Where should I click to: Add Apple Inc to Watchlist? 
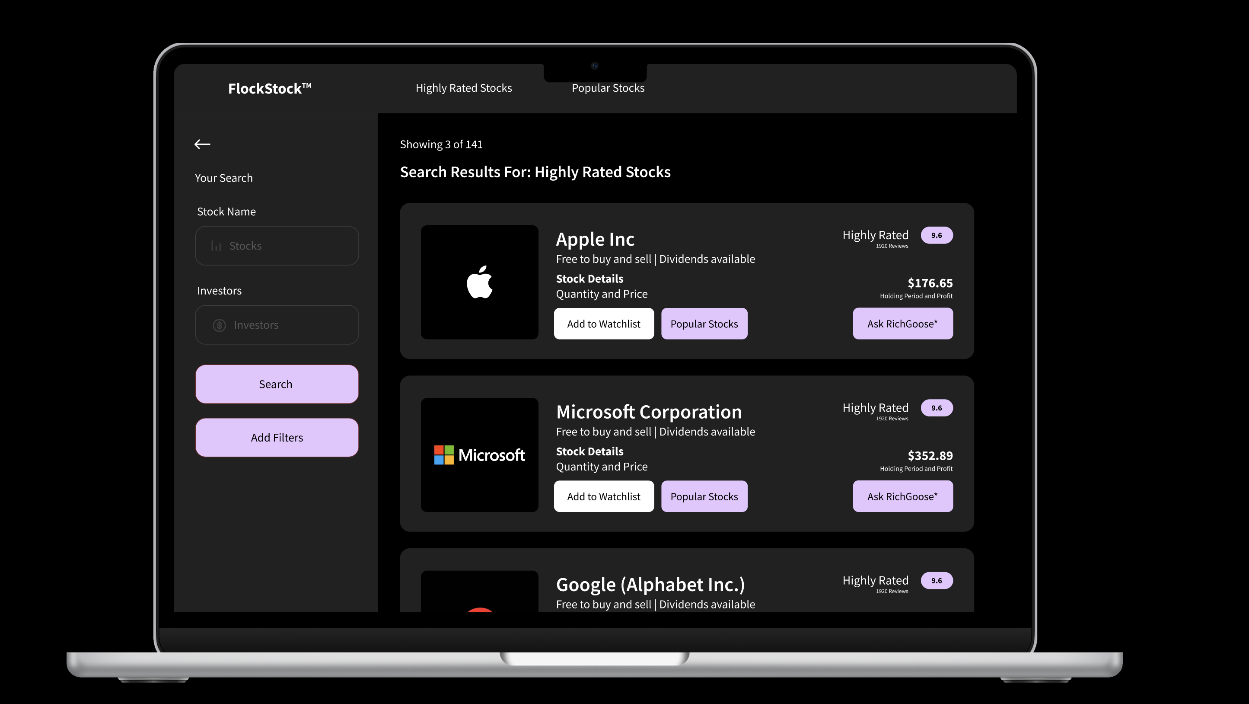[603, 323]
